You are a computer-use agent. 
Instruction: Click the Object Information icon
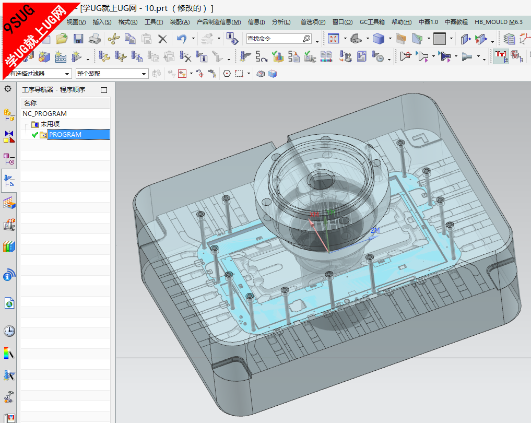click(232, 38)
